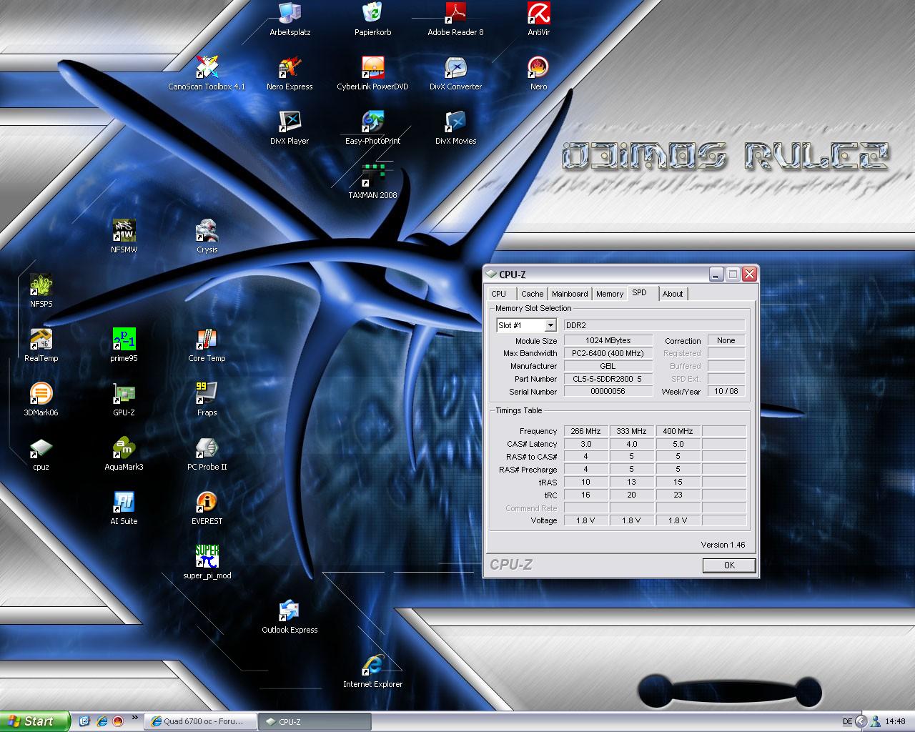Click the taskbar clock showing 14:48
The height and width of the screenshot is (732, 915).
pyautogui.click(x=895, y=721)
